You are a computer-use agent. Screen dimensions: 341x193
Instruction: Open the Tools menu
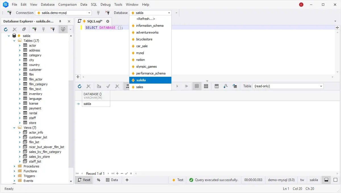pos(118,5)
